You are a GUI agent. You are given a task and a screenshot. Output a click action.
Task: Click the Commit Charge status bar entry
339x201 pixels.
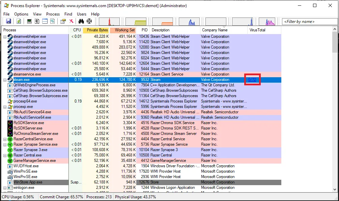click(x=61, y=197)
